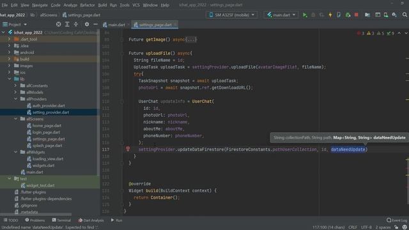The height and width of the screenshot is (230, 409).
Task: Click the CRLF line separator status entry
Action: pyautogui.click(x=352, y=227)
